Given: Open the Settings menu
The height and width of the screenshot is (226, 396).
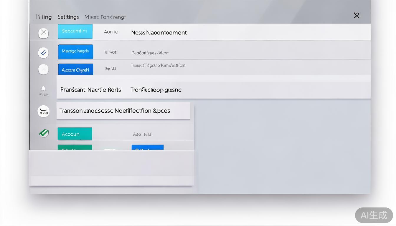Looking at the screenshot, I should (x=68, y=17).
